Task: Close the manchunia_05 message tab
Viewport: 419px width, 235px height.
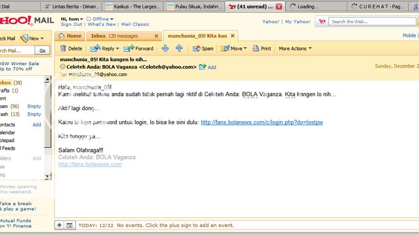Action: pos(233,36)
